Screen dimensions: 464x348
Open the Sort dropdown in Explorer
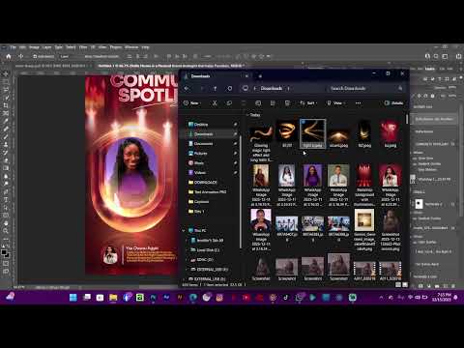click(308, 103)
